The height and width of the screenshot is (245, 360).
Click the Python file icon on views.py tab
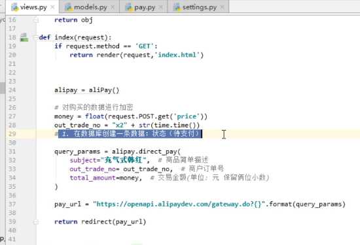14,8
